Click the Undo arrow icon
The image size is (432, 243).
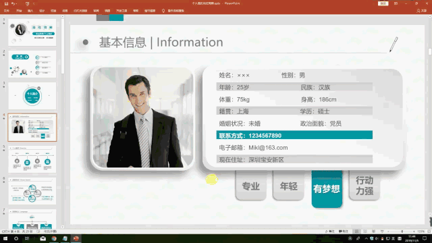[x=13, y=4]
